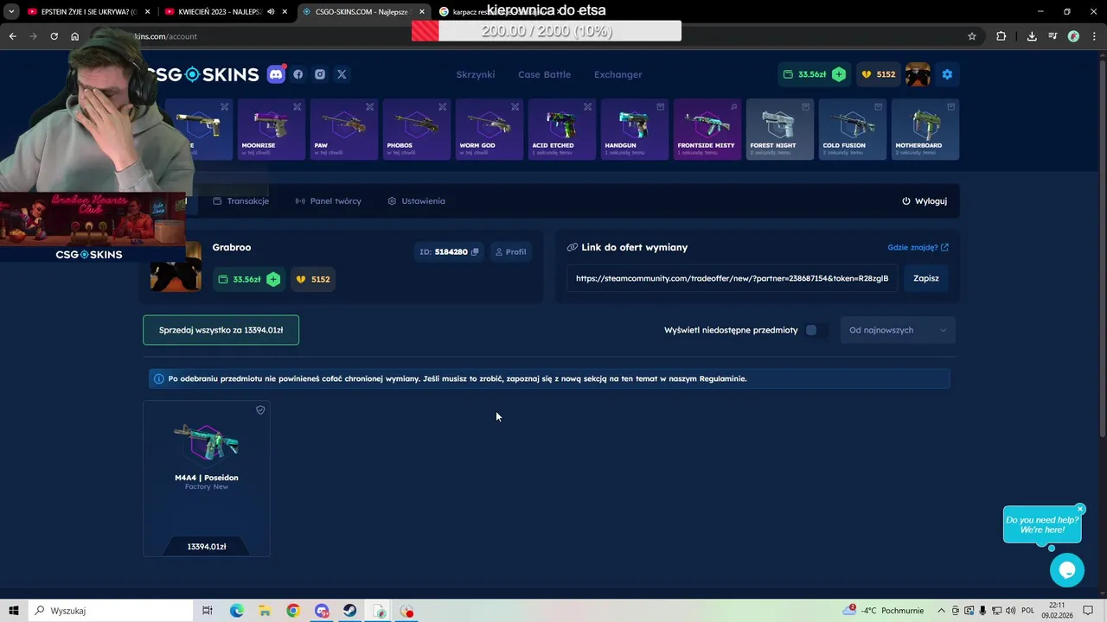The width and height of the screenshot is (1107, 622).
Task: Open the ACID ETCHED live drop card
Action: click(562, 130)
